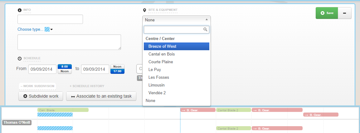360x133 pixels.
Task: Click the minus button beside Save
Action: pyautogui.click(x=344, y=13)
